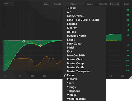Pick the Kick preset
The height and width of the screenshot is (101, 132).
(84, 51)
